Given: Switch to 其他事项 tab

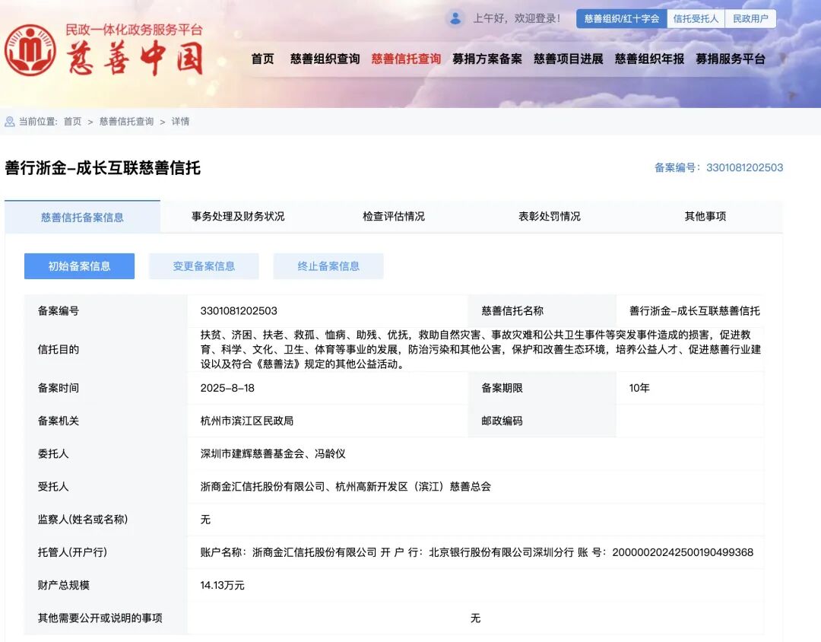Looking at the screenshot, I should [x=705, y=216].
